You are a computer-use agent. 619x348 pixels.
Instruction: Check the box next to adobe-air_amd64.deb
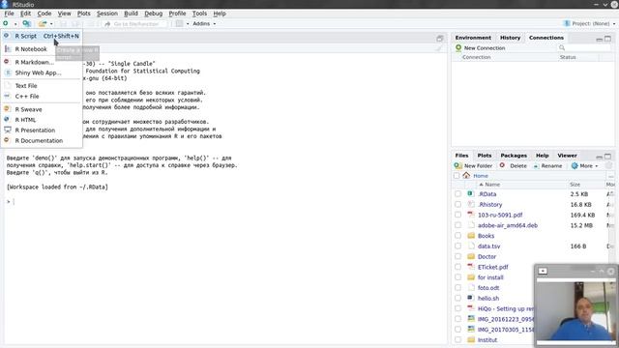point(457,225)
